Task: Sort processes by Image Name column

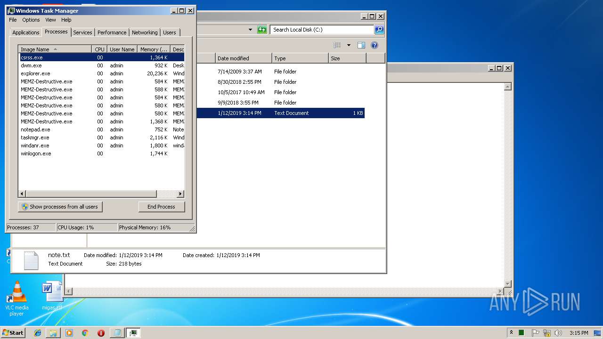Action: click(55, 49)
